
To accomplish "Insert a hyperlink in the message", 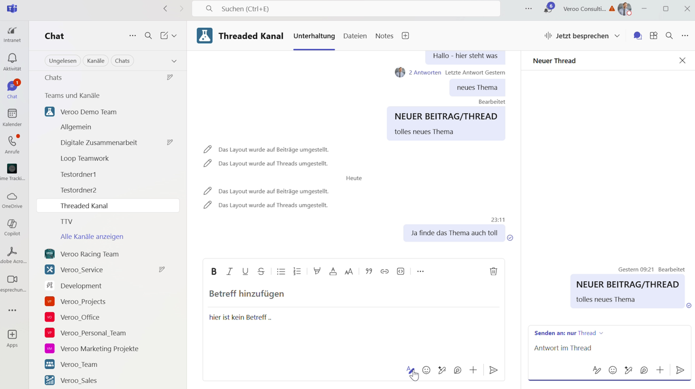I will pos(385,271).
